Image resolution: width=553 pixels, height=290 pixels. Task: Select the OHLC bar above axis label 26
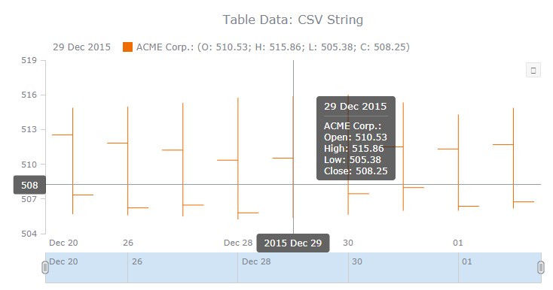[x=127, y=161]
